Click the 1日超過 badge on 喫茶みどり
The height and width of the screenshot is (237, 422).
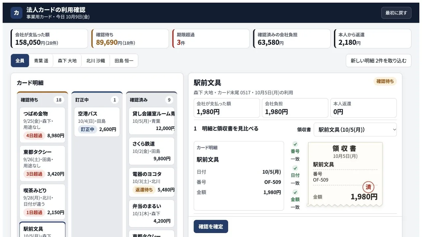(x=34, y=212)
